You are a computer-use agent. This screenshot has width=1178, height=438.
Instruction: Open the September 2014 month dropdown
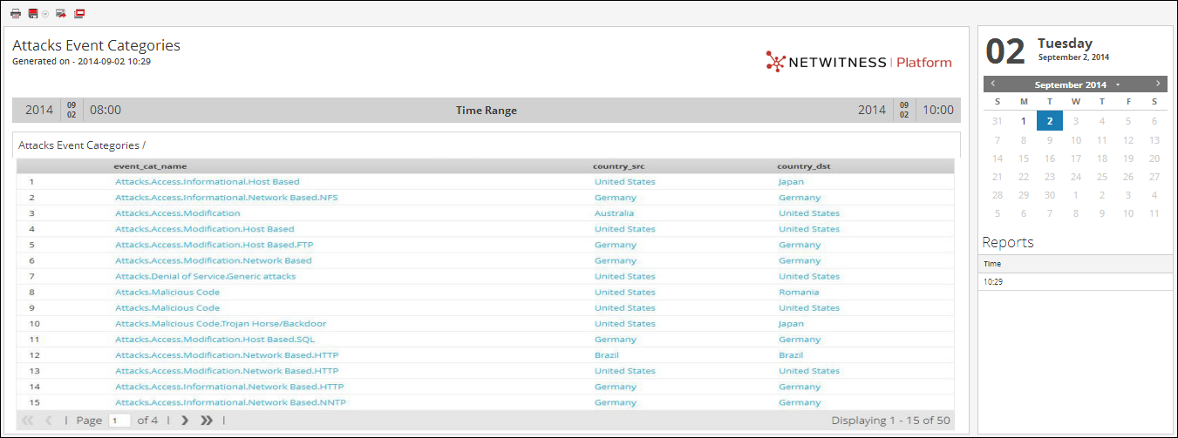(x=1077, y=84)
